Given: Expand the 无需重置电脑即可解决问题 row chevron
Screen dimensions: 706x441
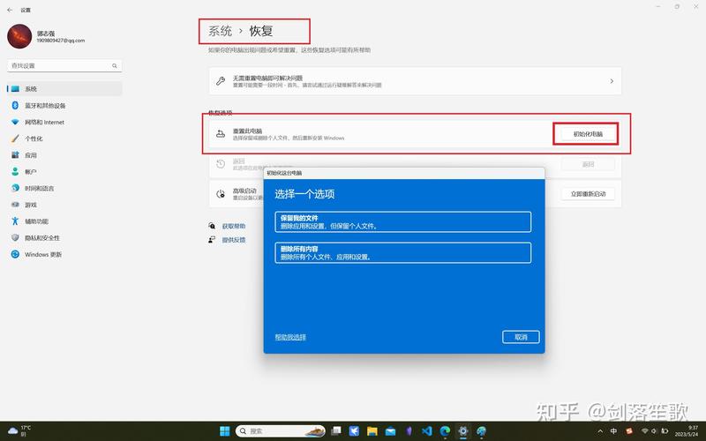Looking at the screenshot, I should [612, 81].
